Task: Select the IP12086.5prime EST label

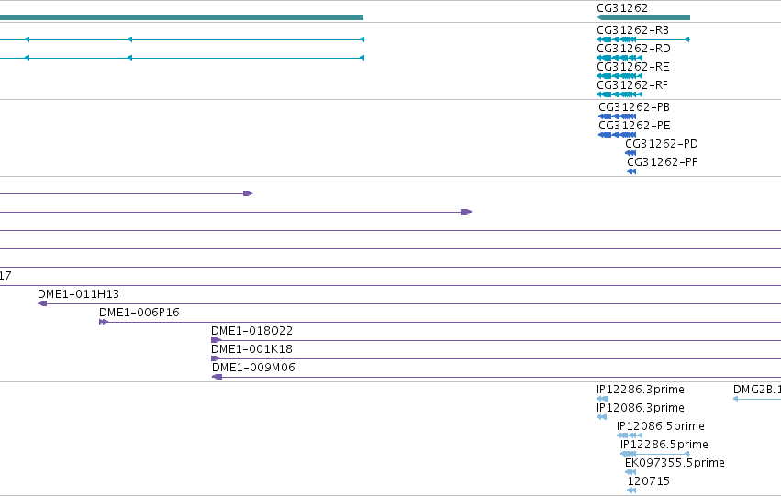Action: click(661, 426)
